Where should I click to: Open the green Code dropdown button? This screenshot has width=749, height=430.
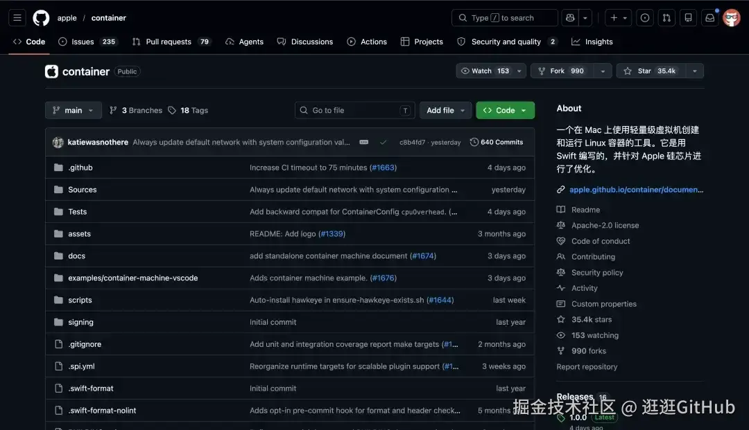(506, 110)
